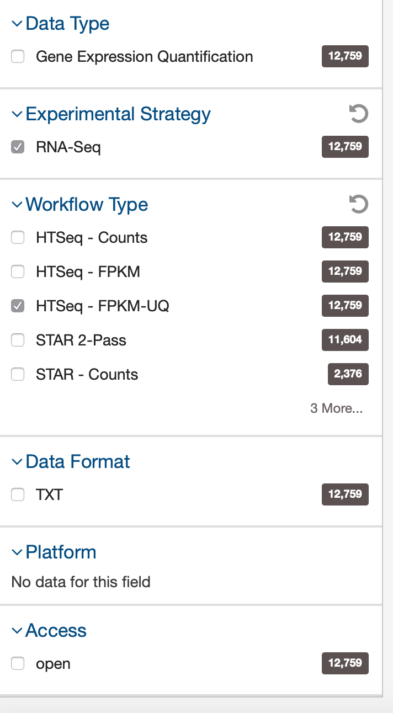Click the chevron beside Platform
The image size is (393, 713).
pos(16,552)
